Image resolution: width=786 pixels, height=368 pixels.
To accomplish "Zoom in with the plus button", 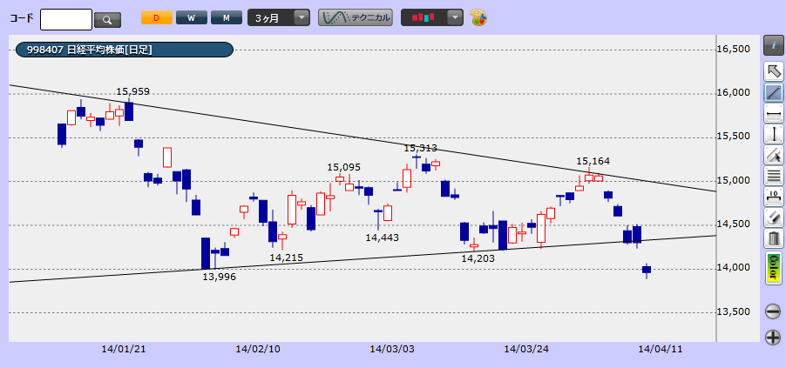I will point(773,338).
